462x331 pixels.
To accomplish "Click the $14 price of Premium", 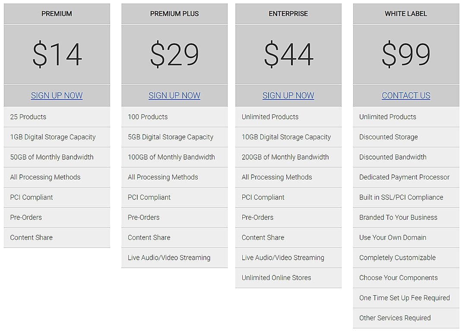I will click(x=57, y=54).
